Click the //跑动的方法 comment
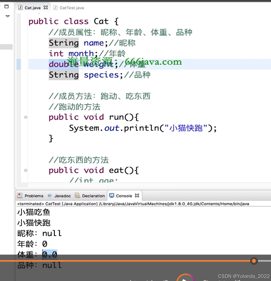 (x=74, y=107)
